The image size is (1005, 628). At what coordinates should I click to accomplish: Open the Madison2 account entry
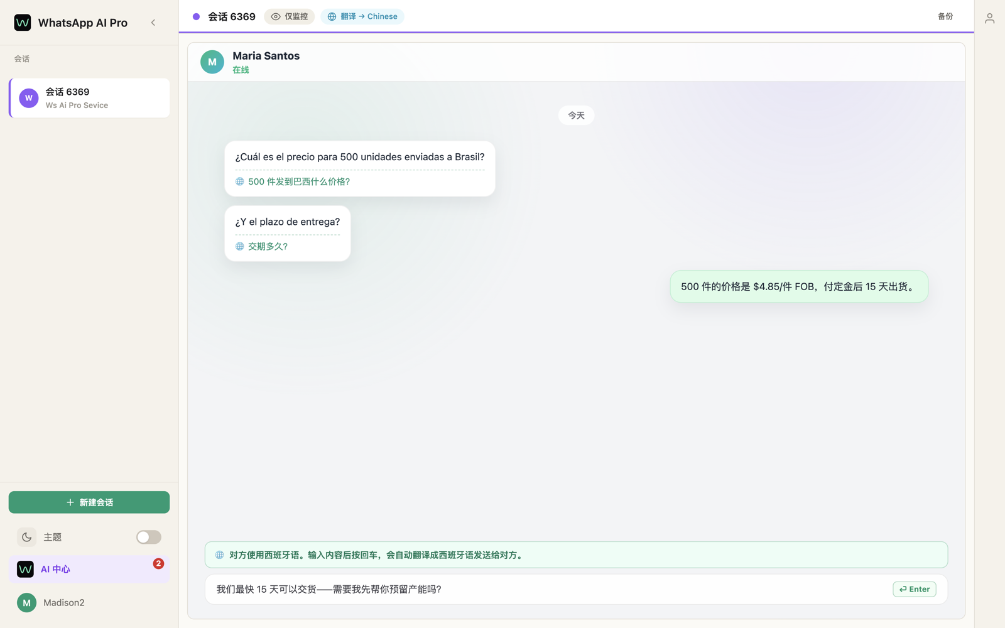[x=89, y=603]
